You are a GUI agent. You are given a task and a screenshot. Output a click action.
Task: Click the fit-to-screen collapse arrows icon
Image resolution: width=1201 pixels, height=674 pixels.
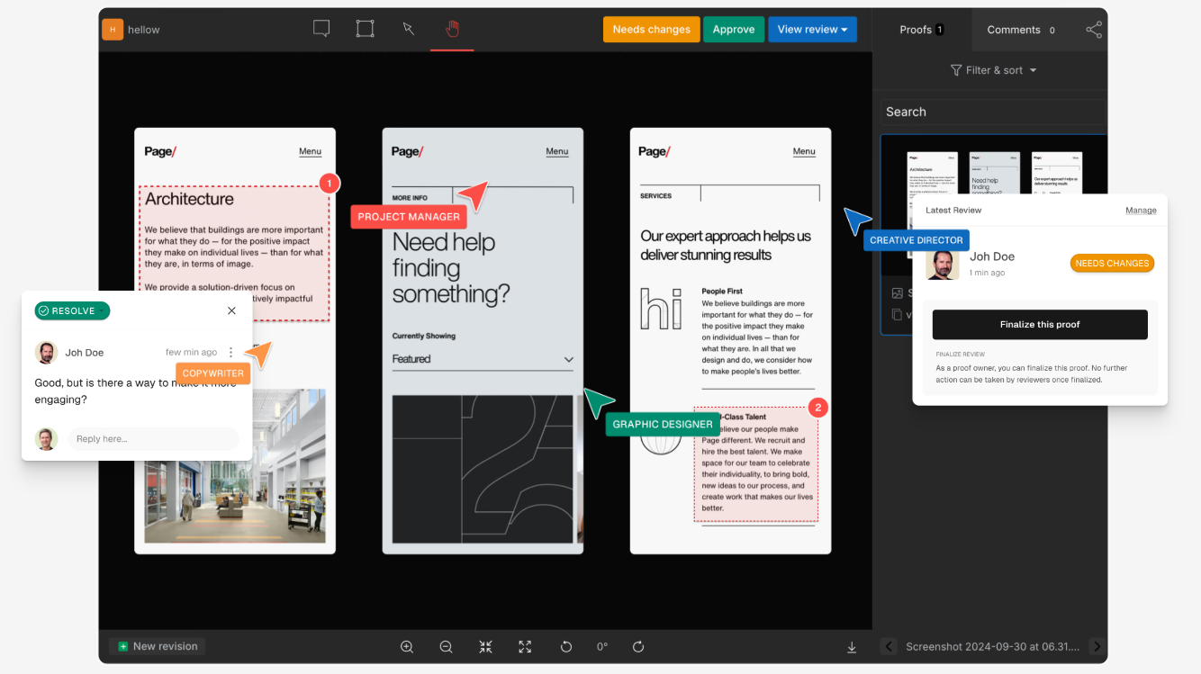(x=486, y=646)
